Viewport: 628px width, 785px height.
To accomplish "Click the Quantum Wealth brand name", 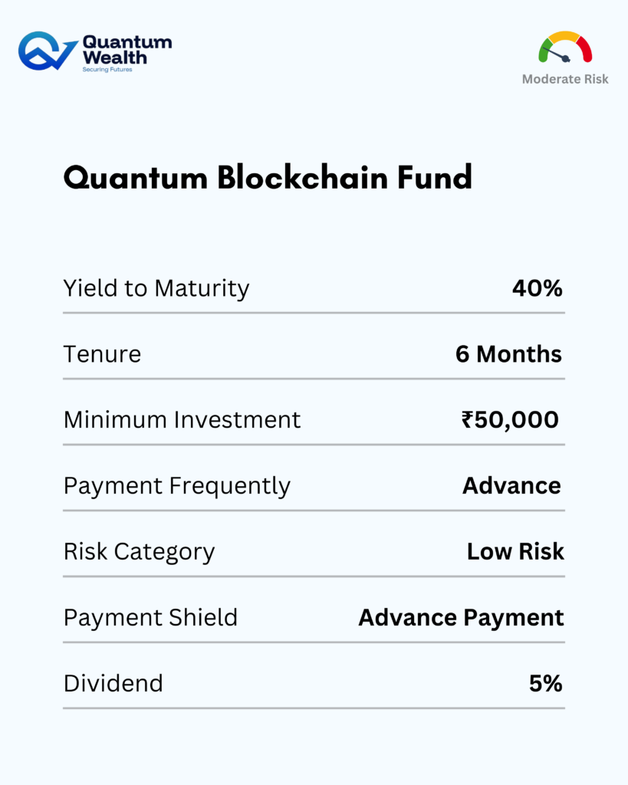I will pos(127,50).
